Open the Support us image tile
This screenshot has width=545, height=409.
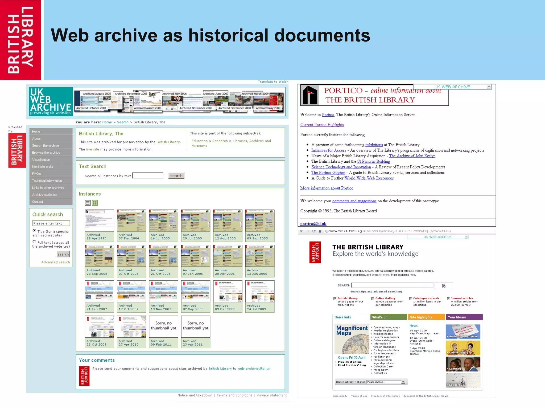point(463,380)
